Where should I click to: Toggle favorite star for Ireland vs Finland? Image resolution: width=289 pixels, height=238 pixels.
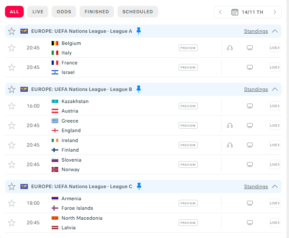(x=12, y=145)
